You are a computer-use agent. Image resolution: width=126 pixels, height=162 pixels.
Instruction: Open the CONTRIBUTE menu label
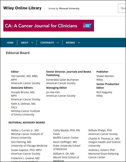point(47,43)
